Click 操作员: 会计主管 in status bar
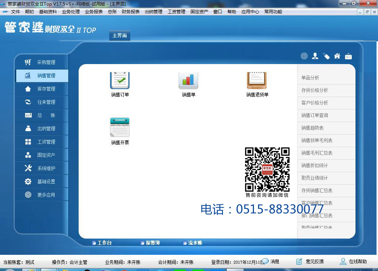 70,262
